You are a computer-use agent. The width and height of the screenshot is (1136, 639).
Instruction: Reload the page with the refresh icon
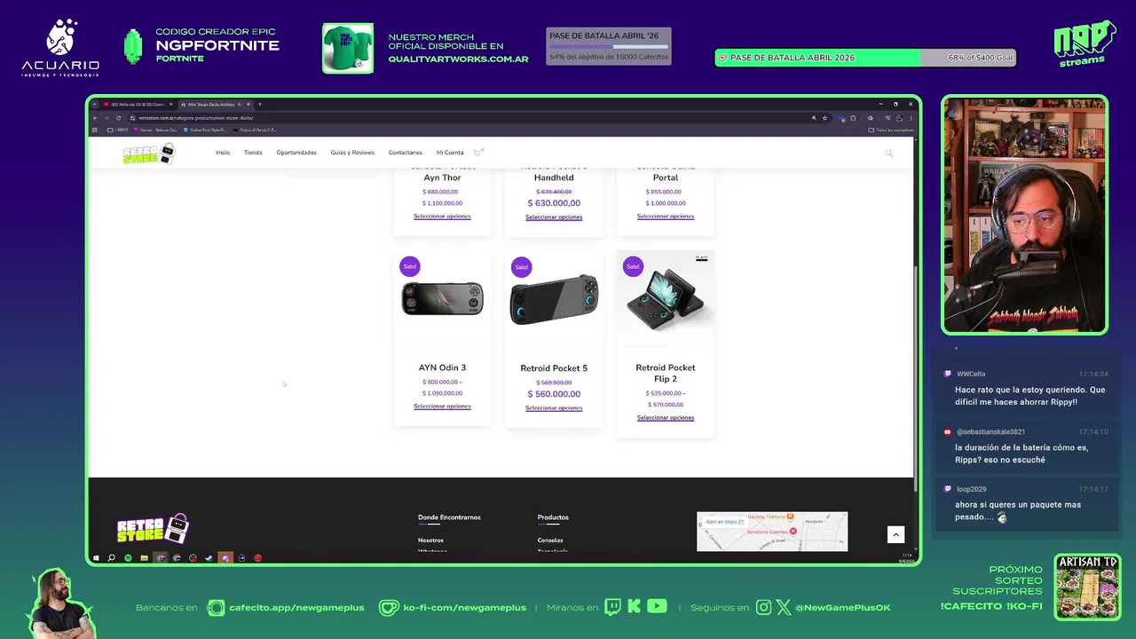tap(118, 117)
